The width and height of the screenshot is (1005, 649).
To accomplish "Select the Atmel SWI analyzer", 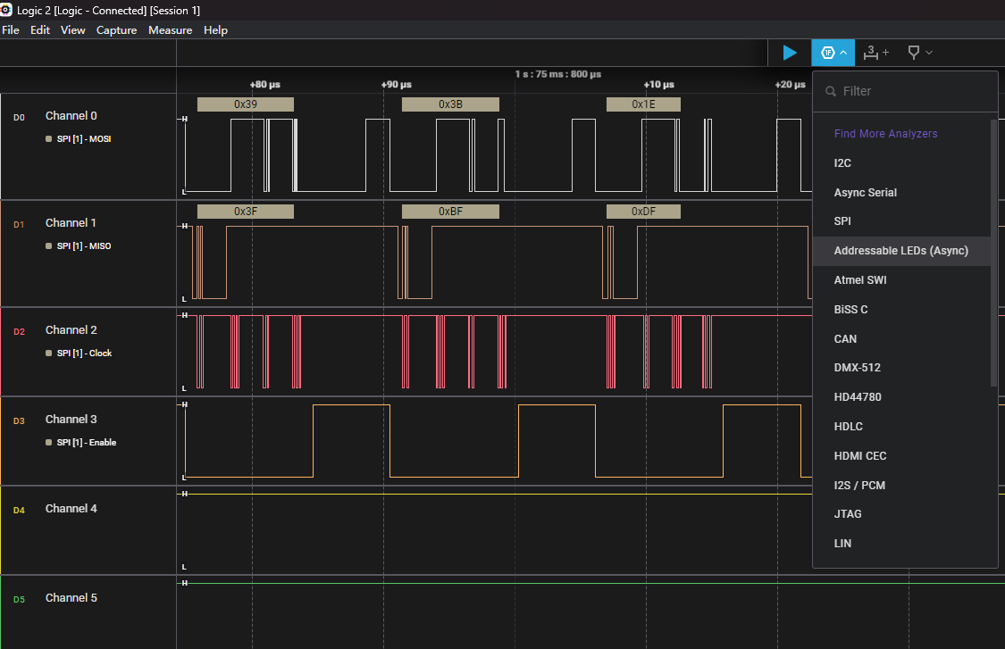I will tap(901, 280).
